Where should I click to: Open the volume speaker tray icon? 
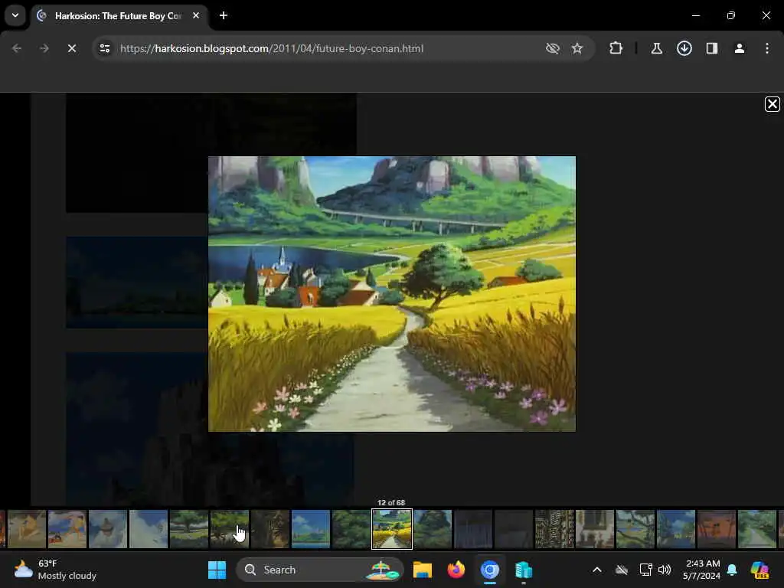coord(665,570)
